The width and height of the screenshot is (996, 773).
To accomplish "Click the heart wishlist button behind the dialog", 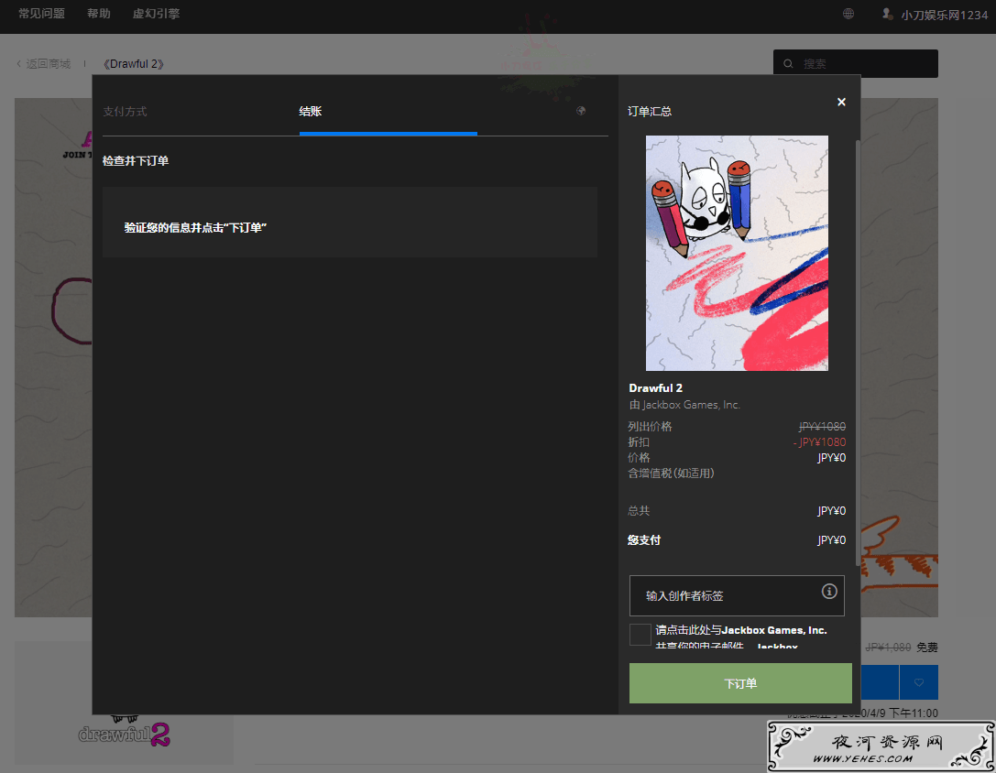I will (x=918, y=682).
